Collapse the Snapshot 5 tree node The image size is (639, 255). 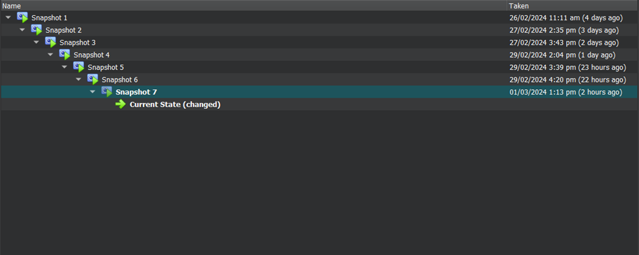pos(64,68)
